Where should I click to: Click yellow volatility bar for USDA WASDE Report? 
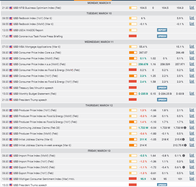[x=133, y=30]
